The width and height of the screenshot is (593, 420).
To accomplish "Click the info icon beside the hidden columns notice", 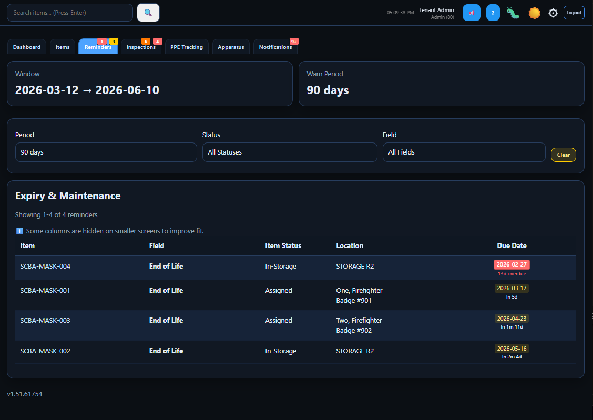I will pos(19,231).
